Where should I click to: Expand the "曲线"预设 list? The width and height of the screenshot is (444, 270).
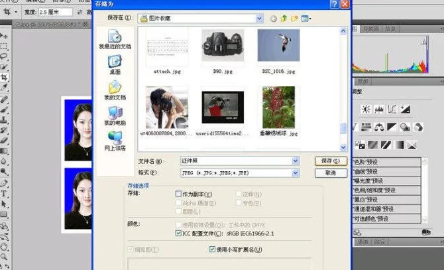(387, 171)
